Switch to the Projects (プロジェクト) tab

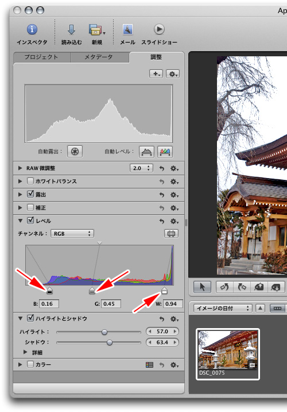(41, 57)
